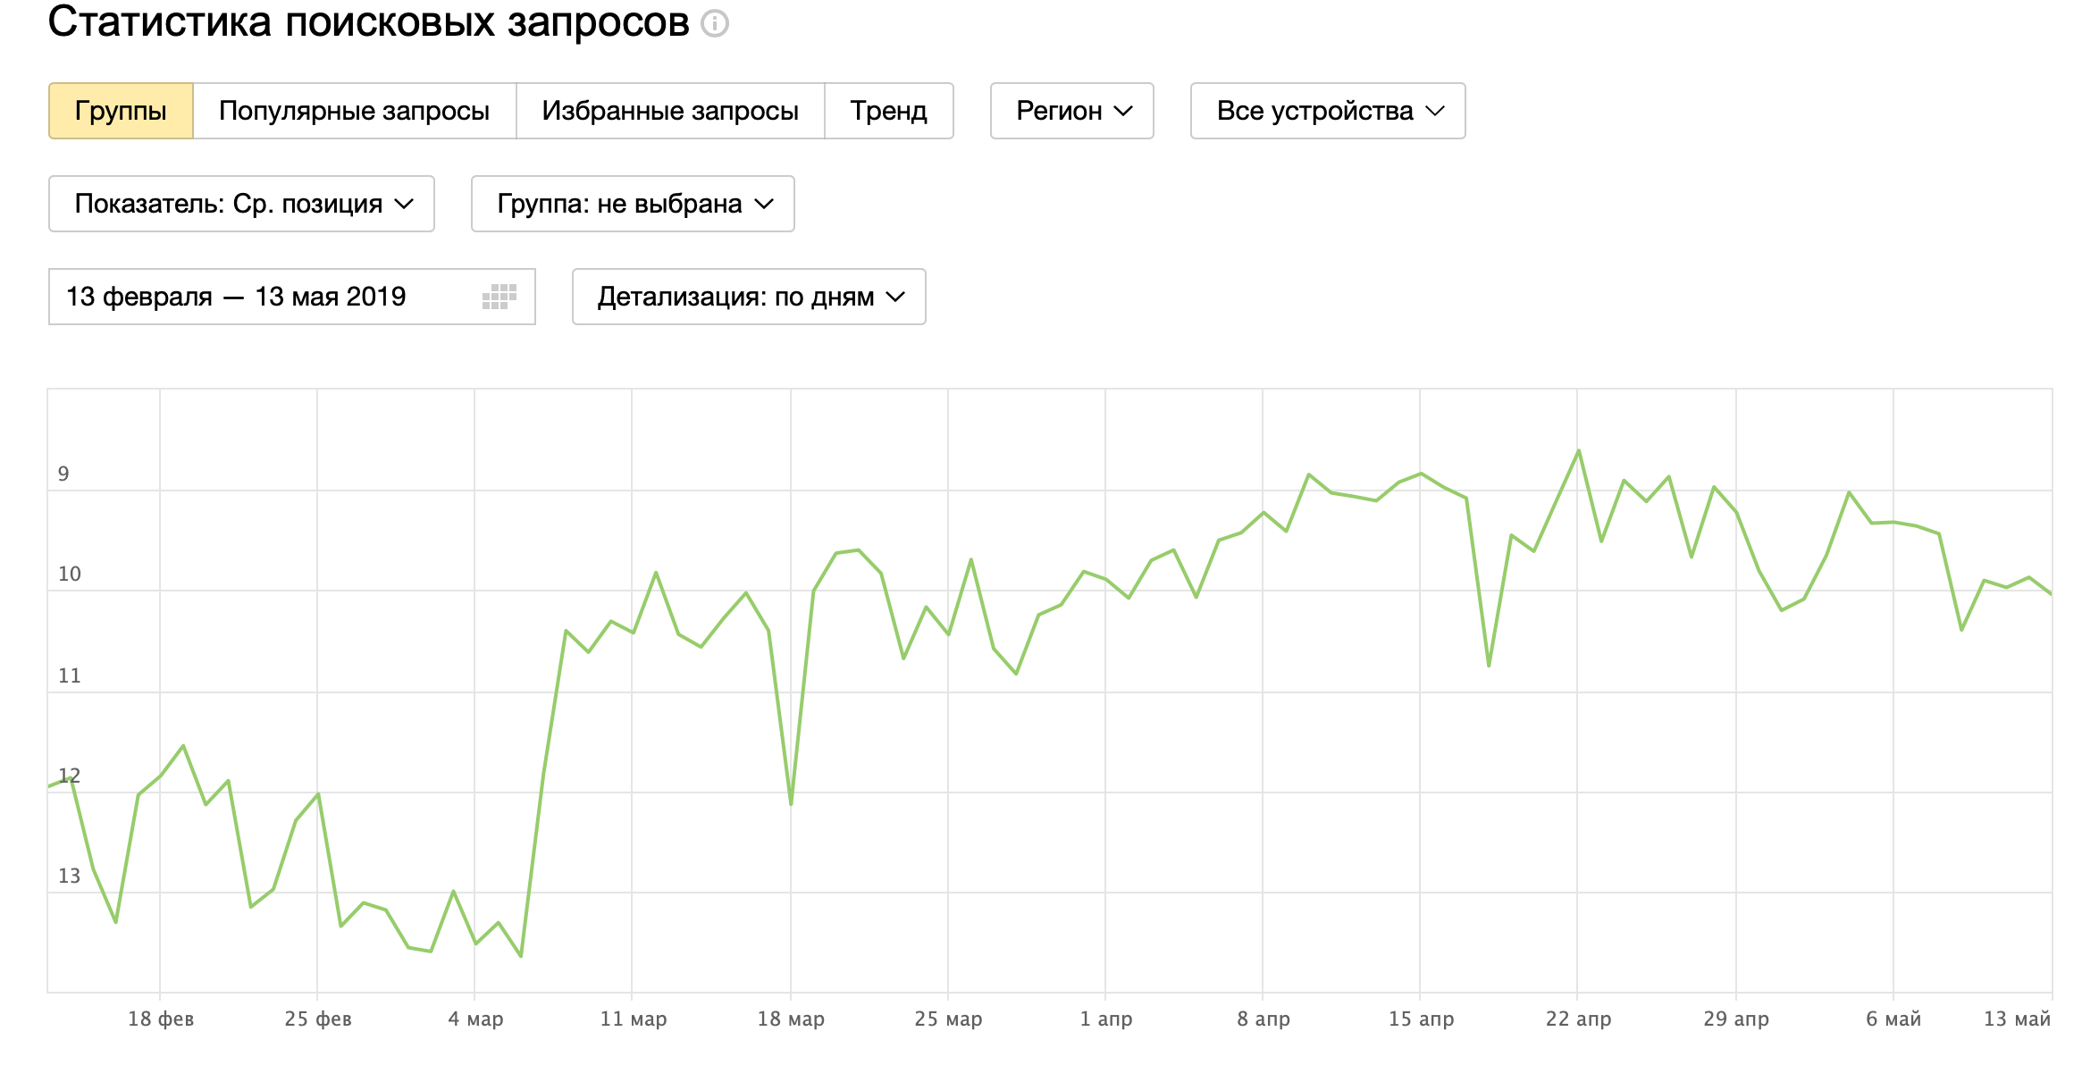Switch to the Тренд tab
Viewport: 2082px width, 1065px height.
[x=888, y=111]
